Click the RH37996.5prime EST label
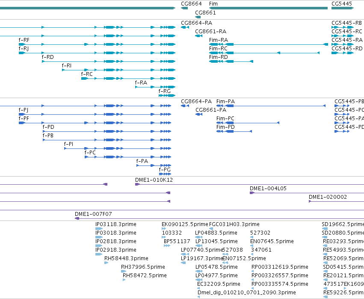The image size is (364, 299). coord(143,267)
